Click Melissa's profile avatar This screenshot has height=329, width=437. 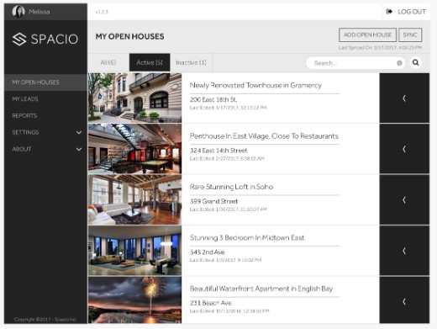pyautogui.click(x=18, y=12)
